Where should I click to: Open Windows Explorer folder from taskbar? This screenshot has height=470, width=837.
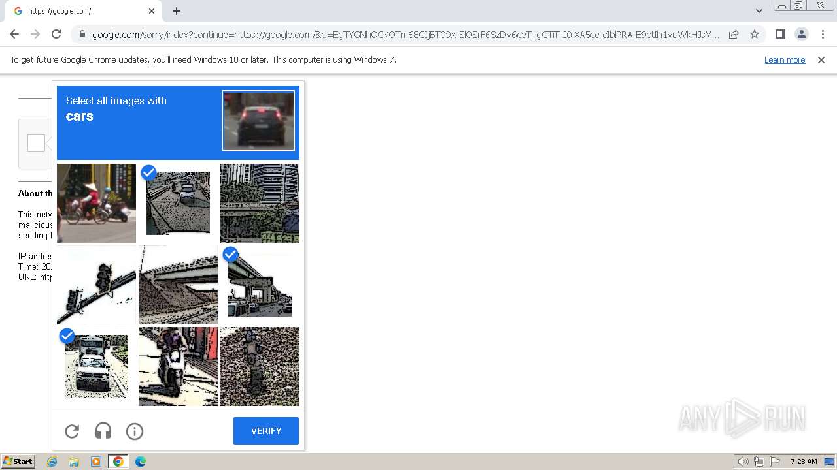[x=74, y=462]
